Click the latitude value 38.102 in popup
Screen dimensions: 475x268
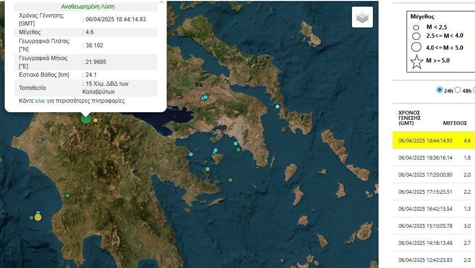[94, 45]
